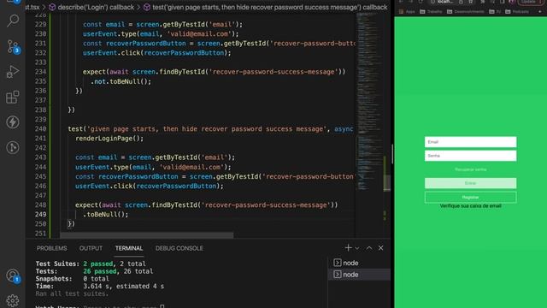
Task: Open the Podcasts bookmarks folder
Action: point(517,11)
